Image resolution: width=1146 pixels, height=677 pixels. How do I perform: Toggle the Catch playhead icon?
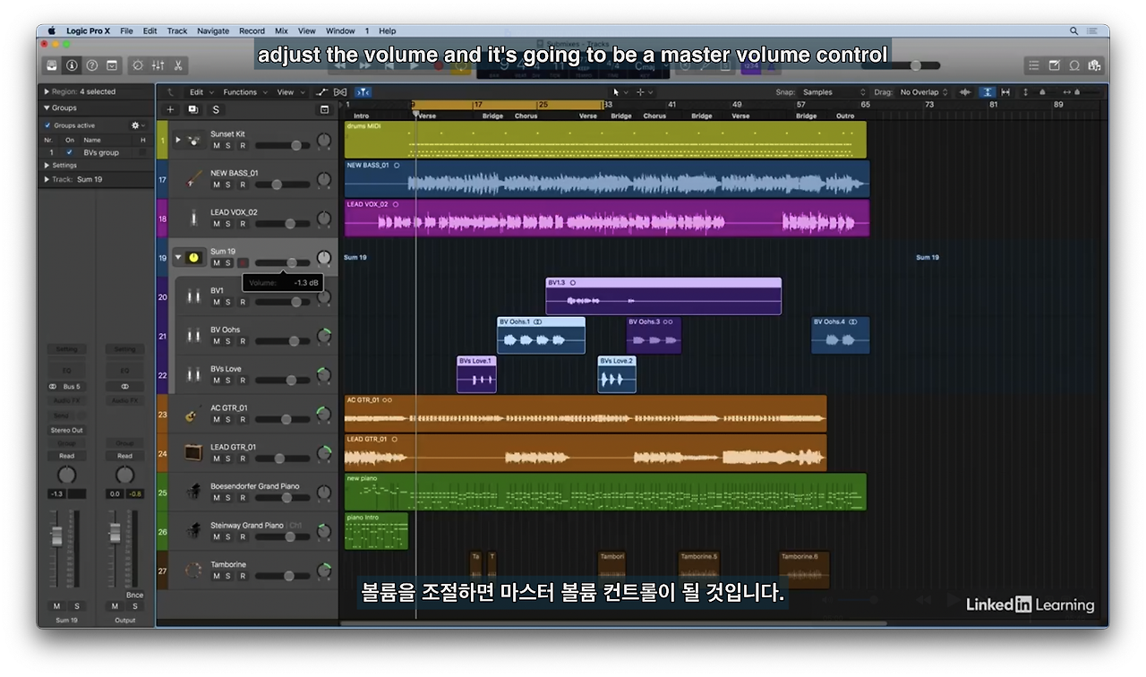(363, 92)
